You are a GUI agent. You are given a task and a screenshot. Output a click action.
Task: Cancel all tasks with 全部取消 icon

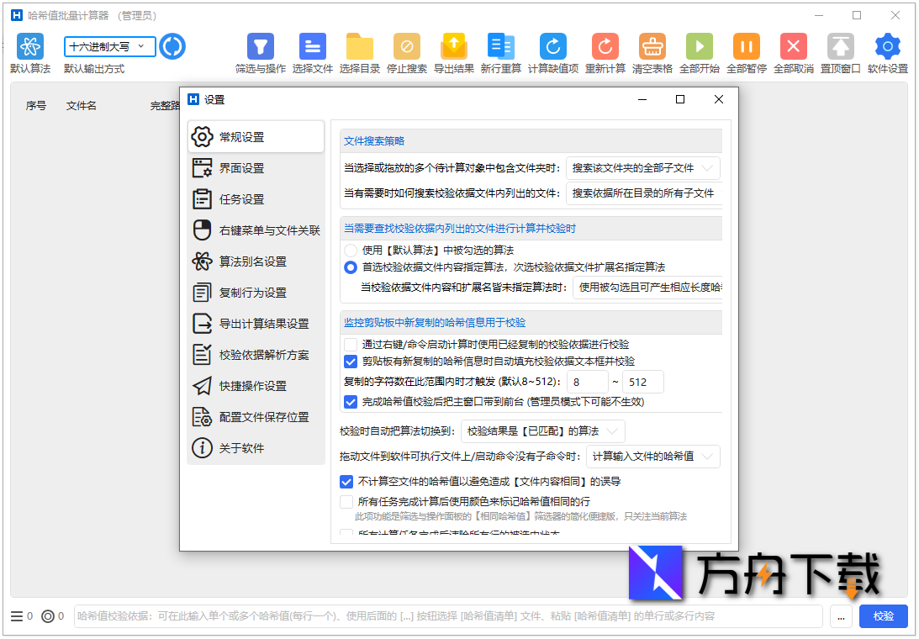point(793,46)
